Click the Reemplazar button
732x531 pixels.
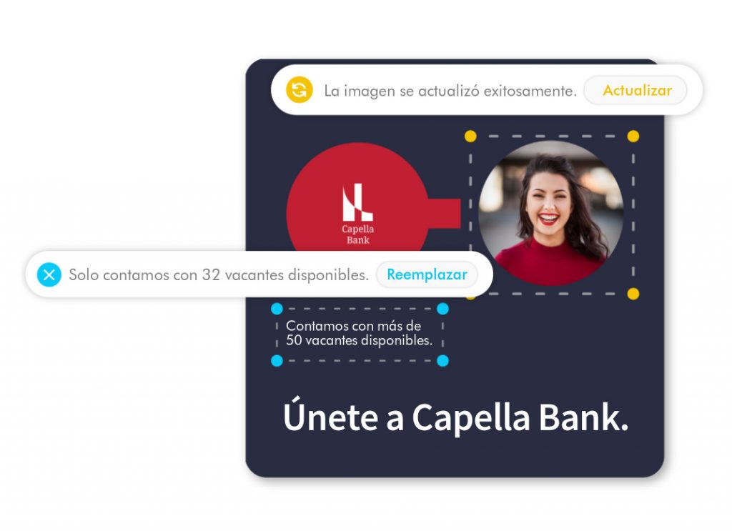point(427,274)
